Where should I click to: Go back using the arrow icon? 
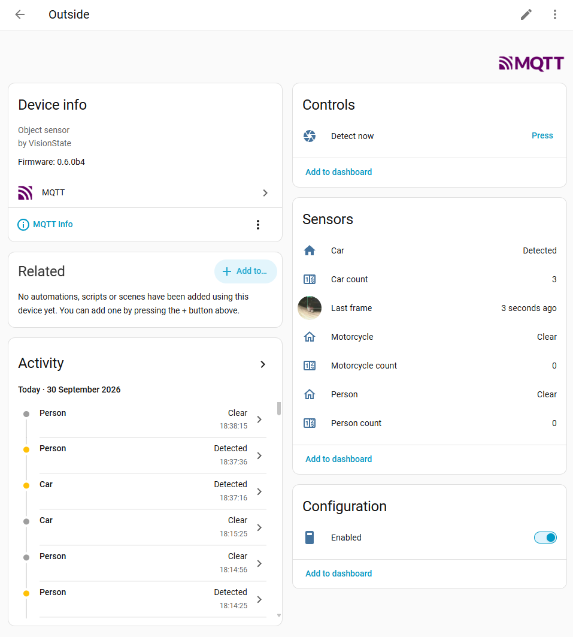point(20,14)
